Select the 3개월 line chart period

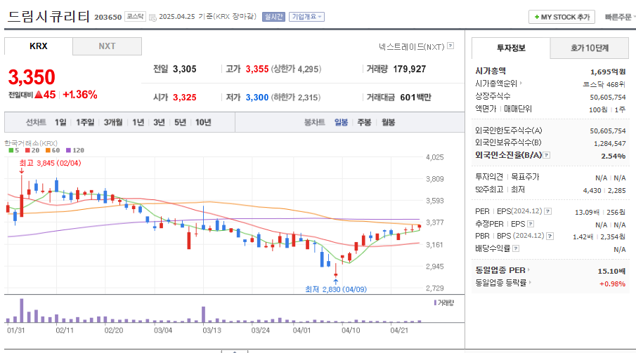[x=112, y=122]
